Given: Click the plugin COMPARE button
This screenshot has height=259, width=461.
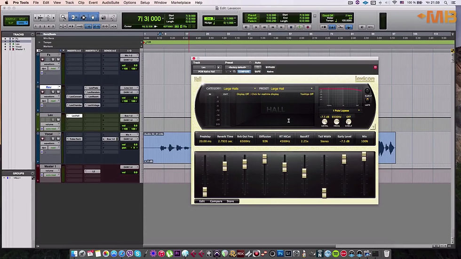Looking at the screenshot, I should click(244, 71).
